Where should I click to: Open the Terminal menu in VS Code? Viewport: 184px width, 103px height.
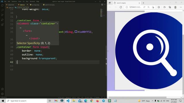point(32,1)
